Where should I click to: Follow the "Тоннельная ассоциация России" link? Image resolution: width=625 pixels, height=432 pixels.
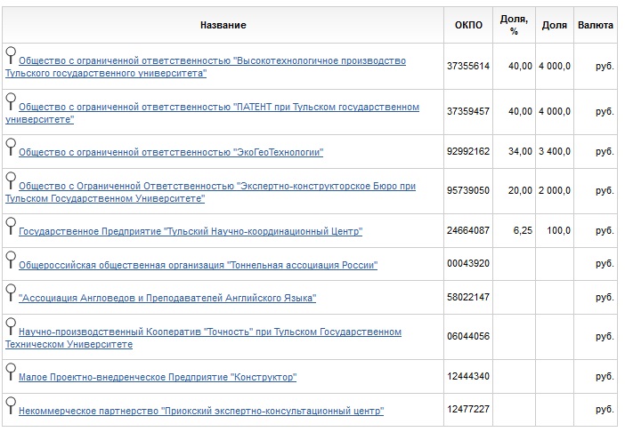point(198,265)
